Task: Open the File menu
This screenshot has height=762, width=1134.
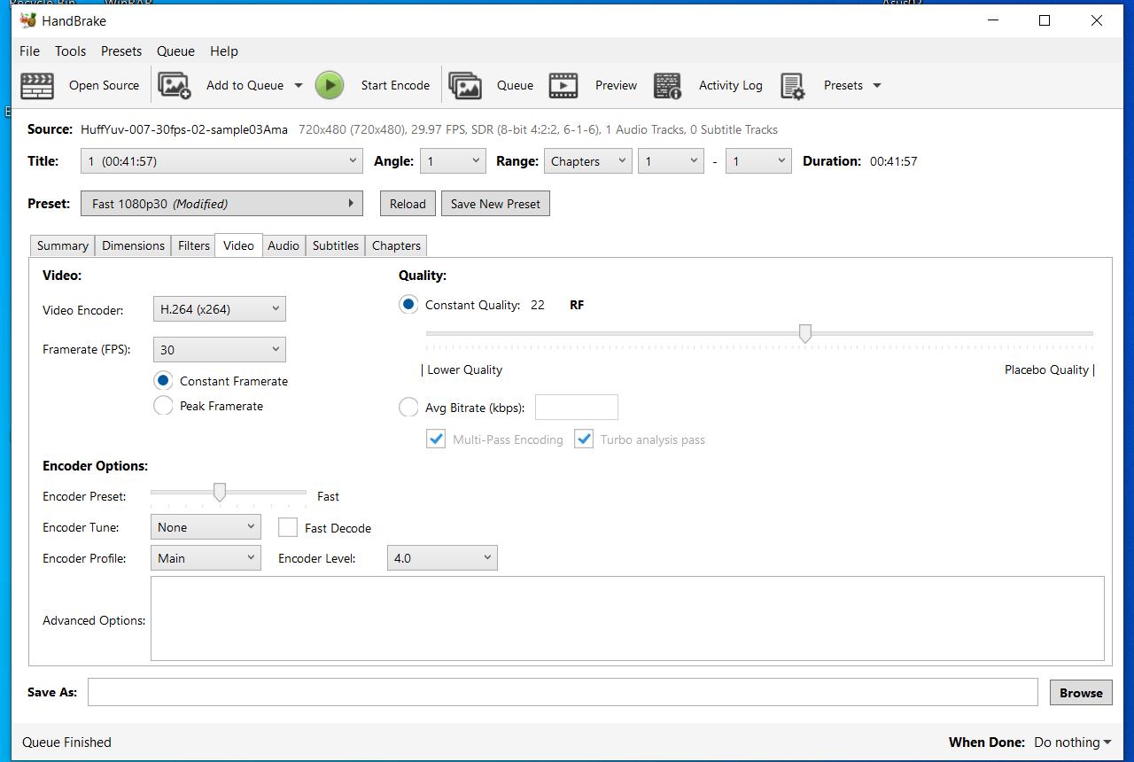Action: [x=29, y=51]
